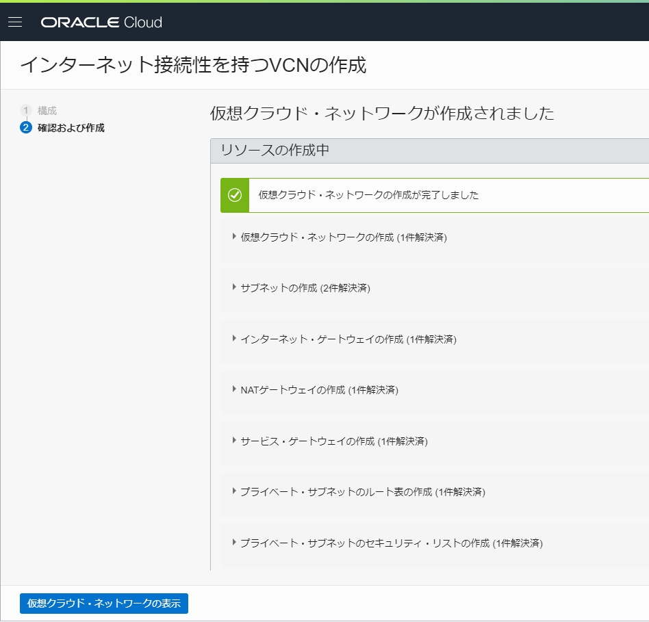Viewport: 649px width, 622px height.
Task: Select the 確認および作成 step label
Action: (71, 128)
